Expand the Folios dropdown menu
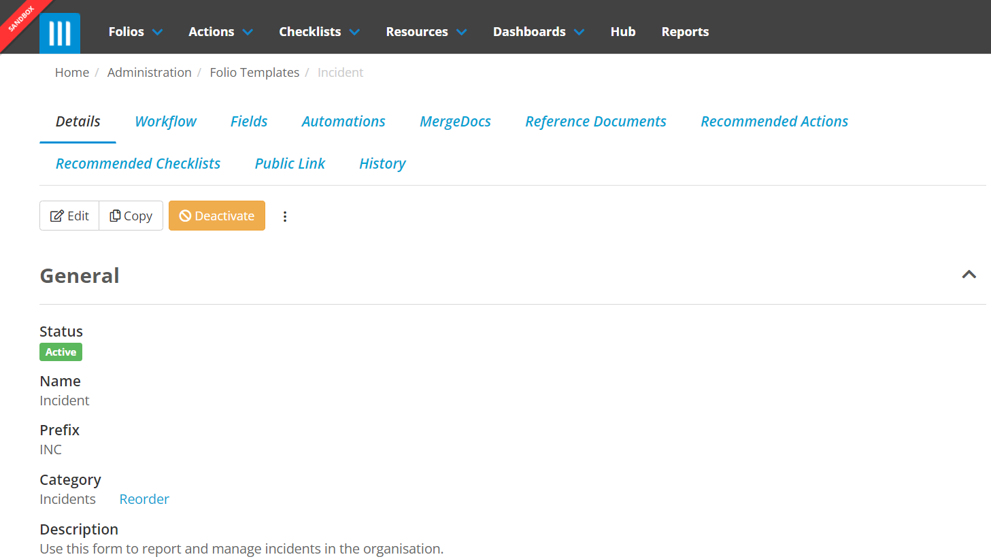This screenshot has height=559, width=991. tap(135, 32)
